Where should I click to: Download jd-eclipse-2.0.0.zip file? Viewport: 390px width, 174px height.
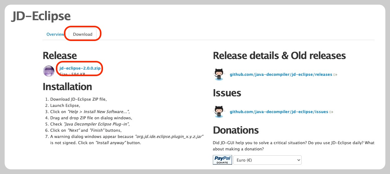click(80, 68)
